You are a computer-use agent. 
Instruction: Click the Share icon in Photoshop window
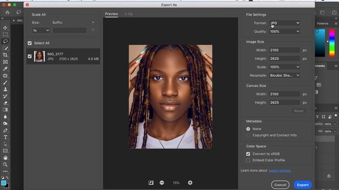pyautogui.click(x=334, y=12)
